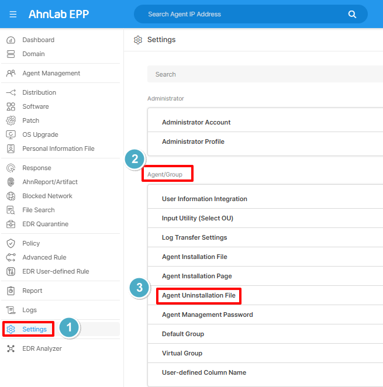The image size is (383, 387).
Task: Open the Software menu item
Action: pos(36,106)
